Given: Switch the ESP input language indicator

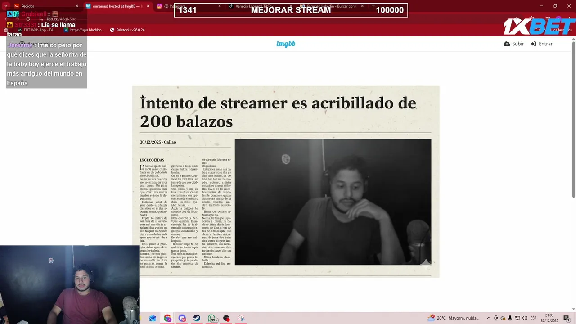Looking at the screenshot, I should point(534,318).
